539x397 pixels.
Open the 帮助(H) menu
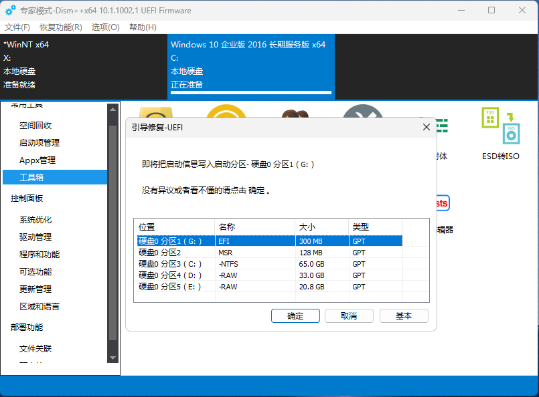(143, 27)
